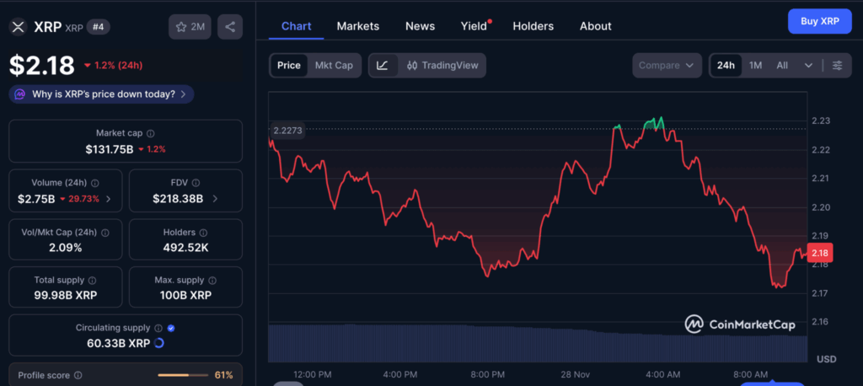The width and height of the screenshot is (863, 386).
Task: Click the line chart type icon
Action: [382, 66]
